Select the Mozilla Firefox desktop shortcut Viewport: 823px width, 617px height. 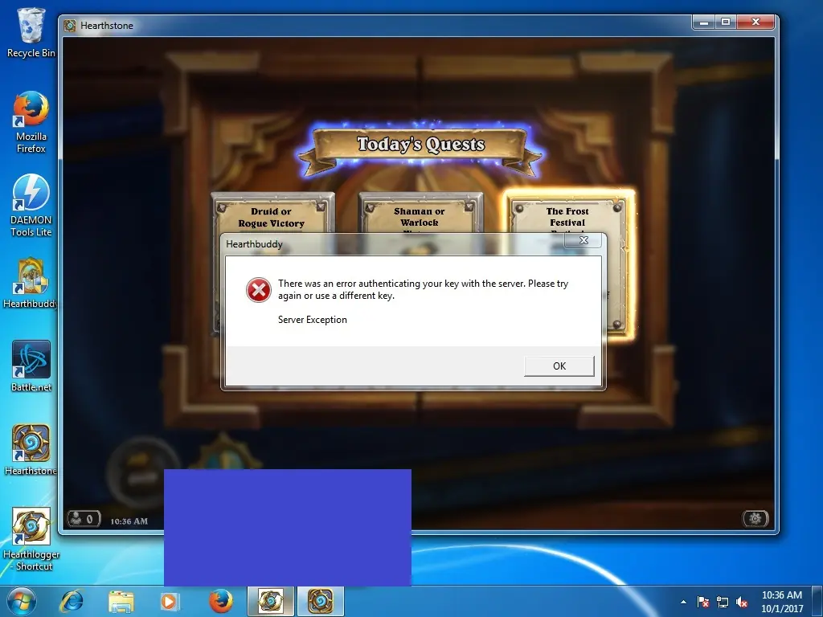[x=31, y=122]
